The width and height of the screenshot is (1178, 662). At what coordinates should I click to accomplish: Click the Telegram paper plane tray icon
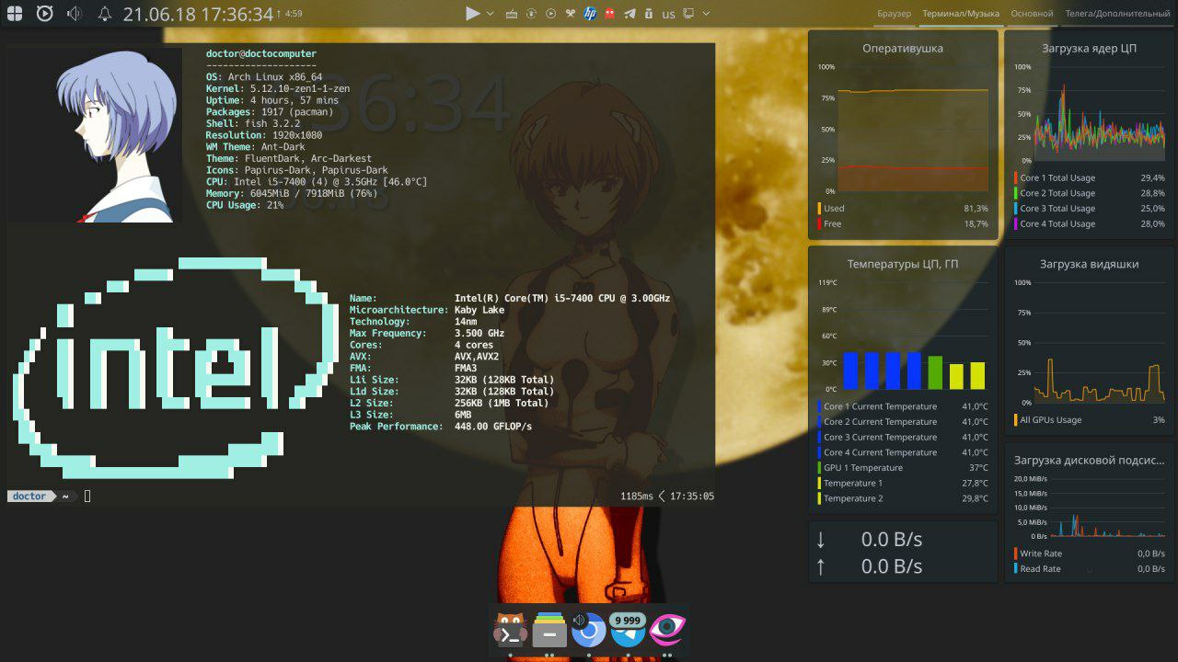click(629, 14)
